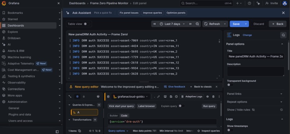Open the Label browser
The image size is (290, 134).
click(147, 106)
